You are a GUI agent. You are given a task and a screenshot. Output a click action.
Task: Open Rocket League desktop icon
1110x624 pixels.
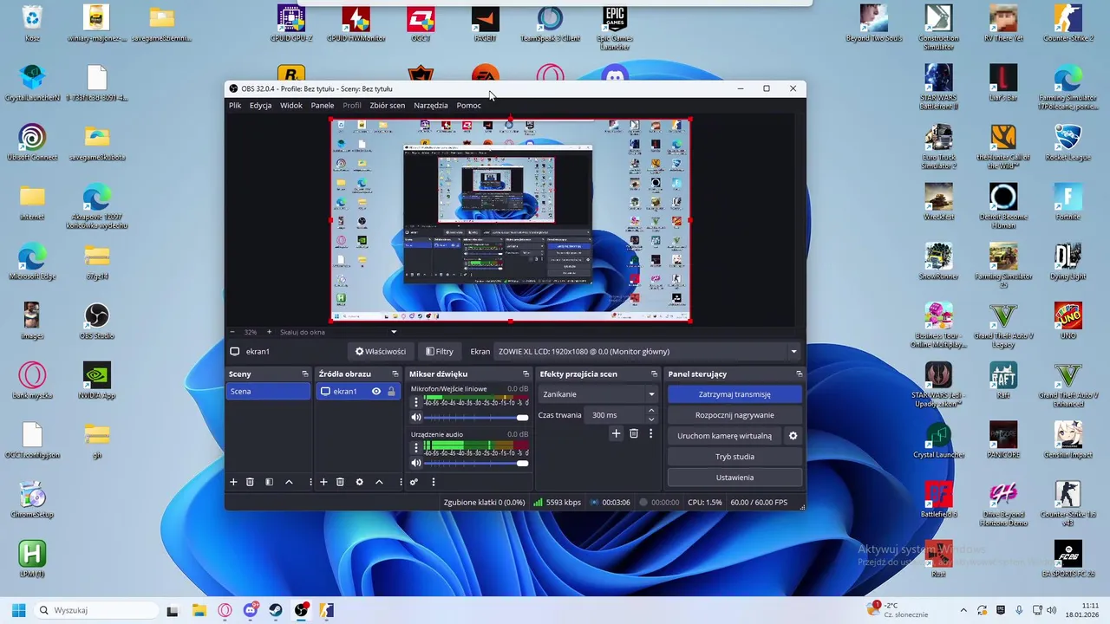pyautogui.click(x=1068, y=143)
